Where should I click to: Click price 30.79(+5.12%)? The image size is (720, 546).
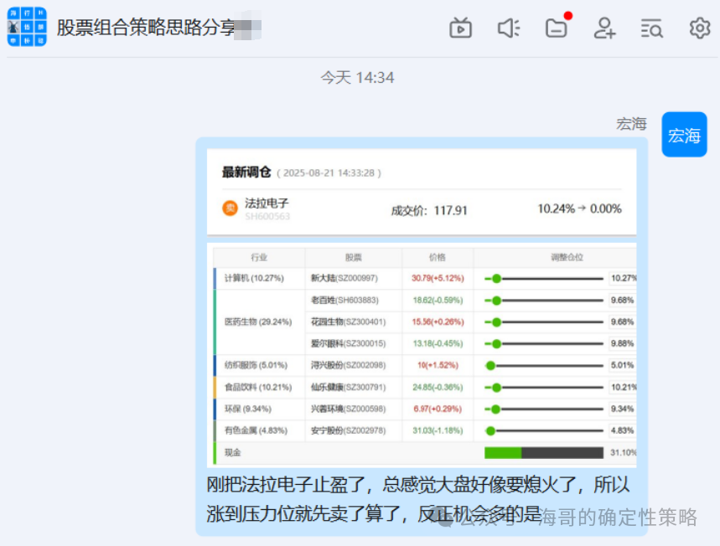point(438,278)
